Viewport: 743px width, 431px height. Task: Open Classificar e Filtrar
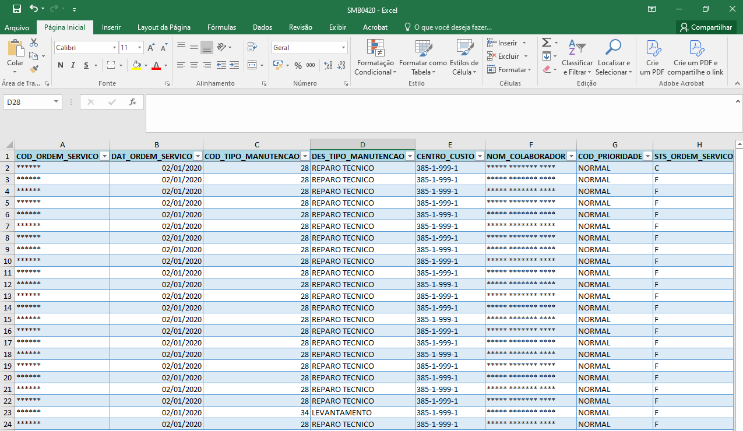coord(577,58)
